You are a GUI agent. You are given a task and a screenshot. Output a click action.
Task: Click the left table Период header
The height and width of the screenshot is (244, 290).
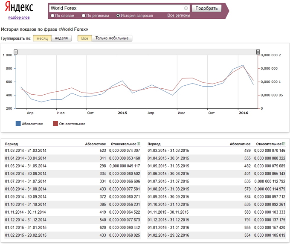[12, 144]
